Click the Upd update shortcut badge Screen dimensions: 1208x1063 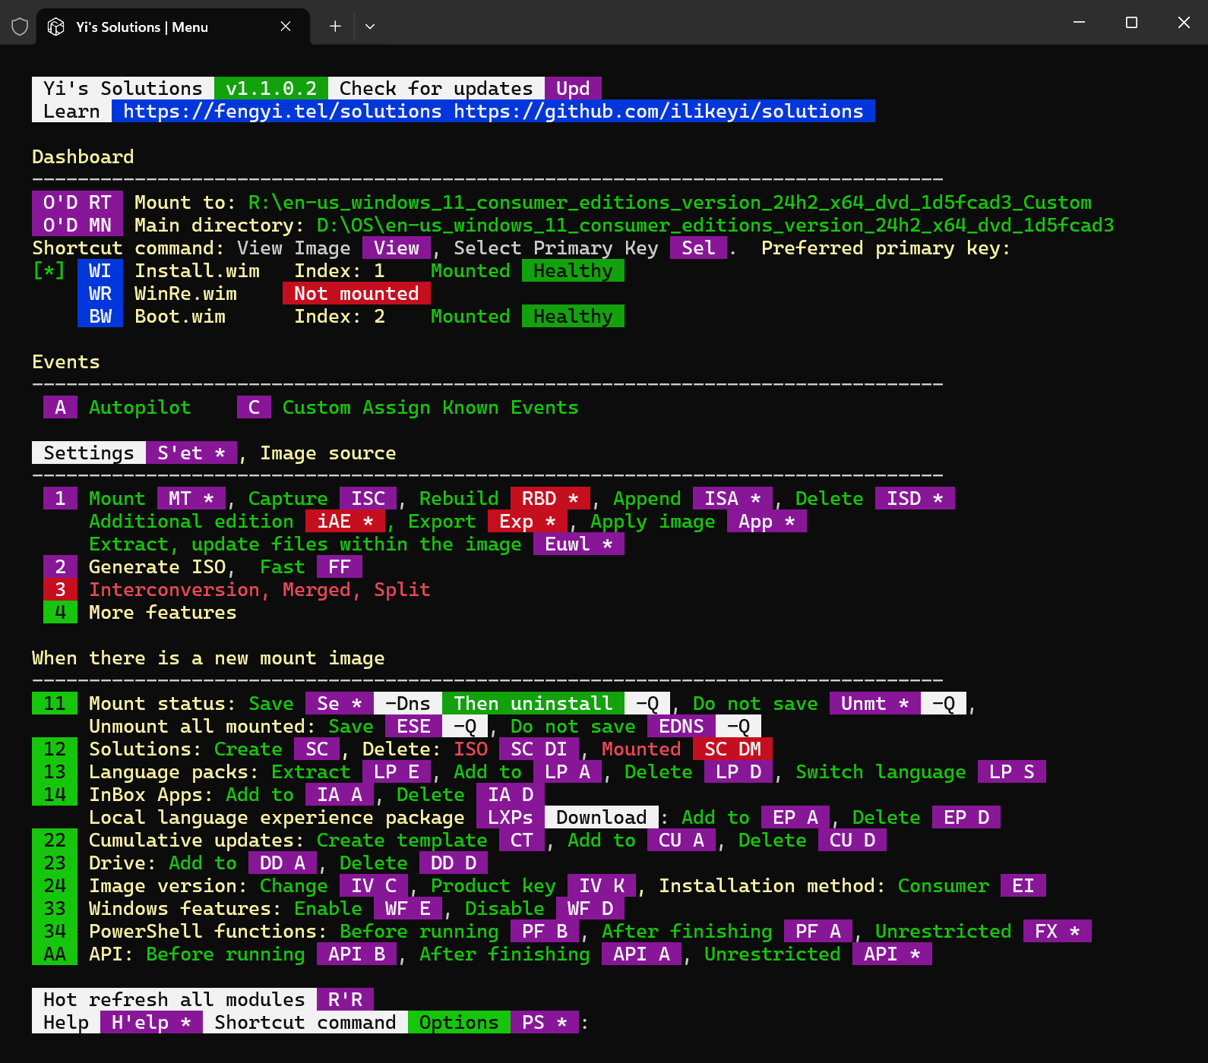[572, 89]
